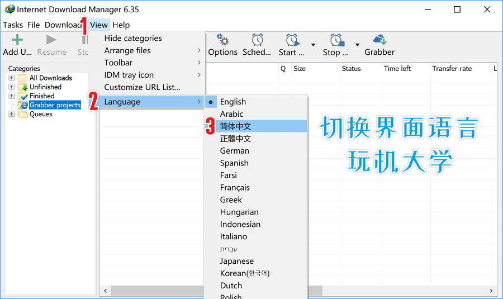
Task: Click the horizontal scrollbar right arrow
Action: pyautogui.click(x=491, y=291)
